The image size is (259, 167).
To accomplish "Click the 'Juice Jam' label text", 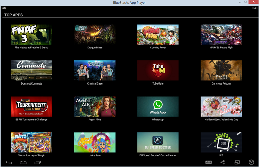I will (95, 155).
